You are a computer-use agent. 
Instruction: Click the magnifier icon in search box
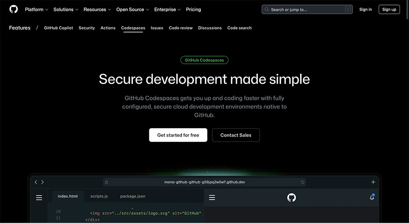click(x=267, y=9)
